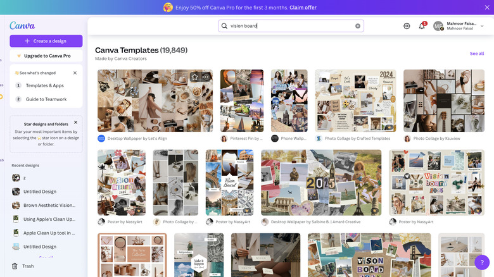Click the Brown Aesthetic Vision thumbnail icon

(x=16, y=206)
